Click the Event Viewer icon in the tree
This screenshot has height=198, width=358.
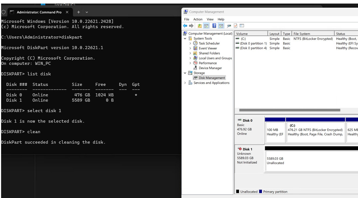coord(195,48)
